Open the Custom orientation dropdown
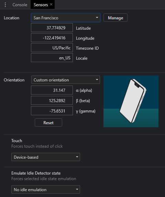This screenshot has height=197, width=165. 66,80
